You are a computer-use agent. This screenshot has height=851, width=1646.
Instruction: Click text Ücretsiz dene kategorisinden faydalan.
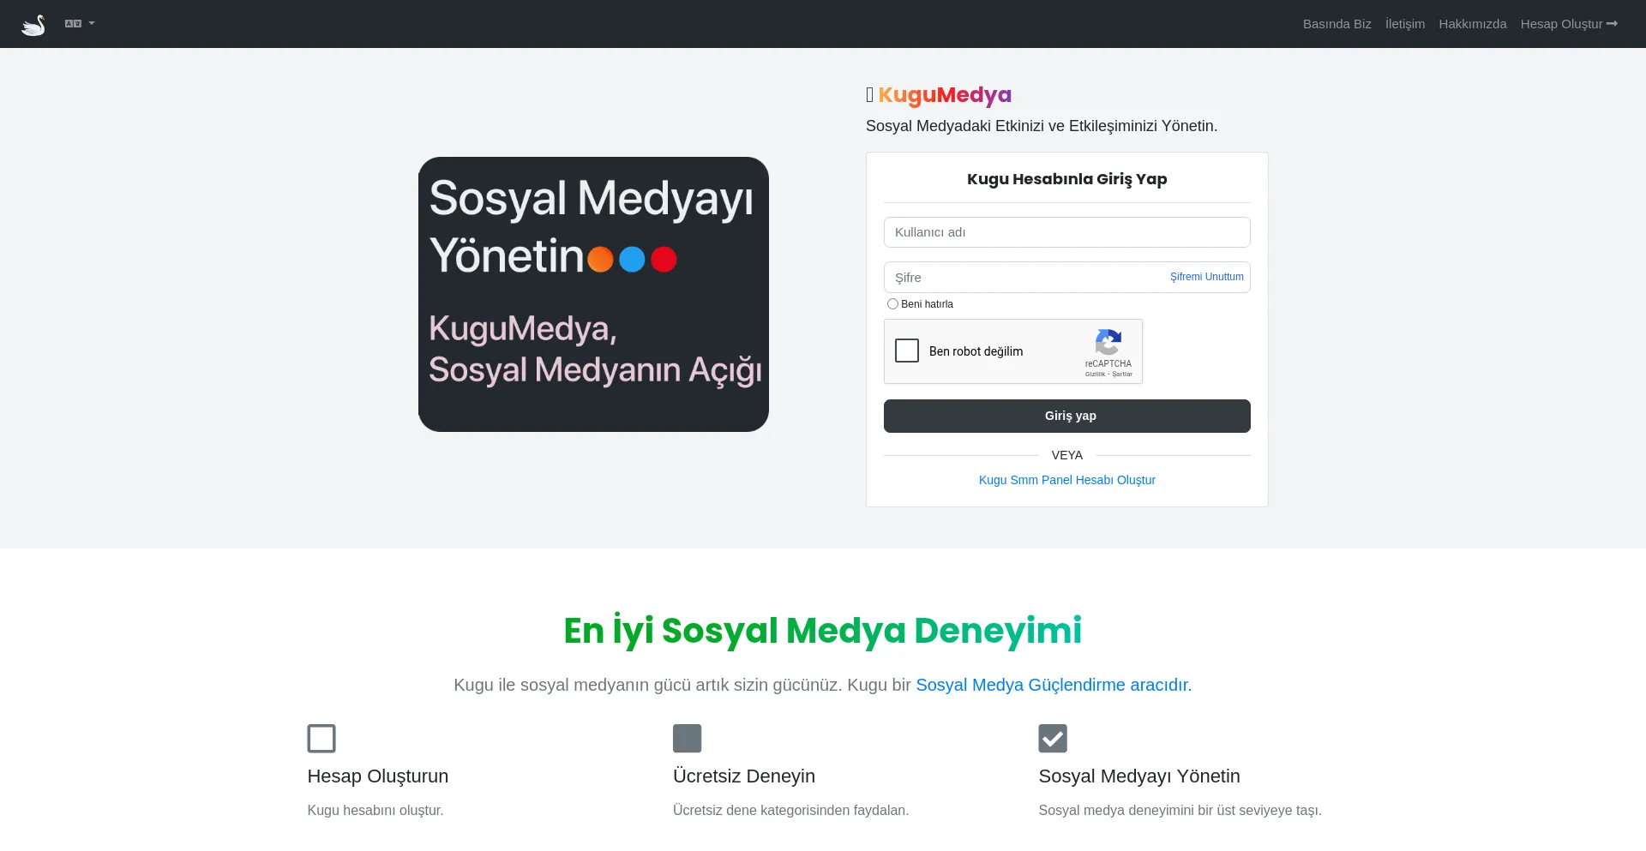click(x=790, y=811)
